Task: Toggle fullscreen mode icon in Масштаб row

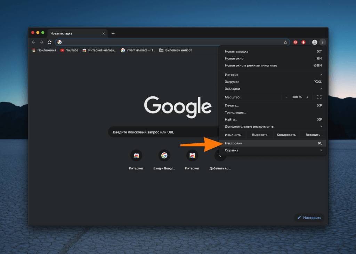Action: (x=319, y=97)
